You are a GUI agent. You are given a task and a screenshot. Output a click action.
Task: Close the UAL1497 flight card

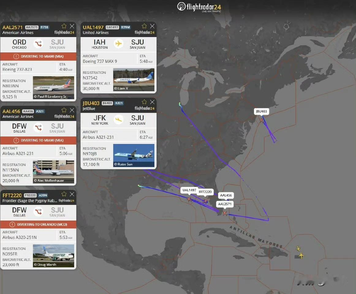click(x=152, y=26)
